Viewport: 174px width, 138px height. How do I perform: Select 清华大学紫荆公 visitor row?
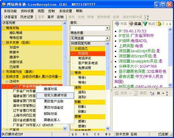[x=24, y=105]
